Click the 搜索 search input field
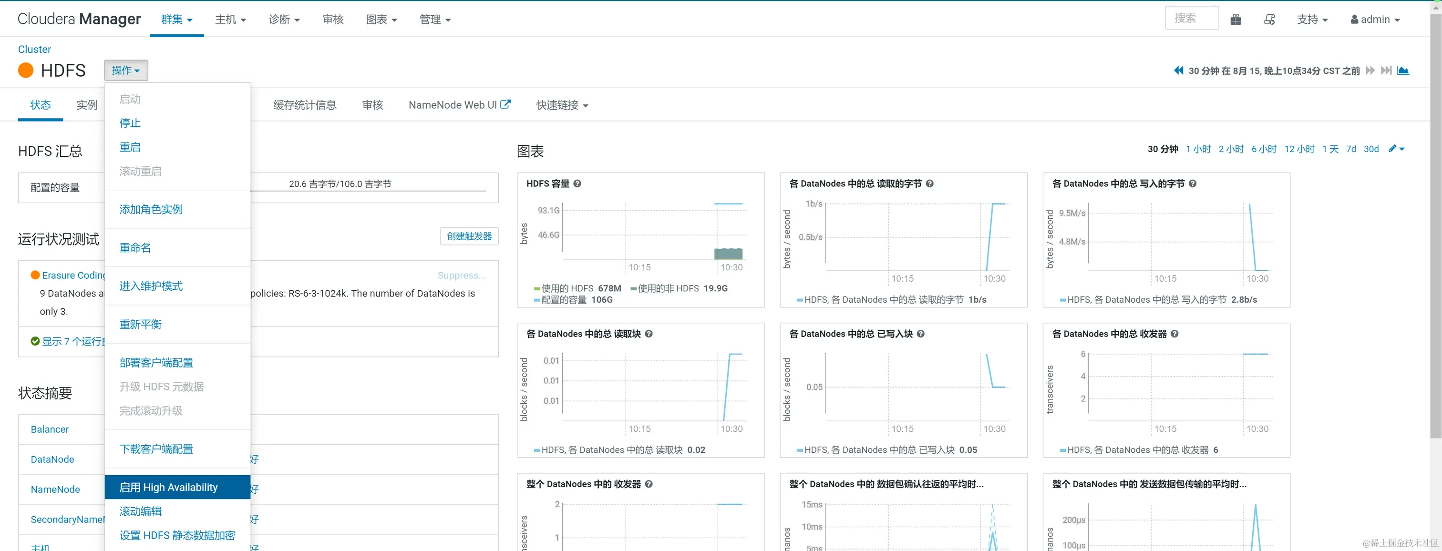 click(1191, 19)
